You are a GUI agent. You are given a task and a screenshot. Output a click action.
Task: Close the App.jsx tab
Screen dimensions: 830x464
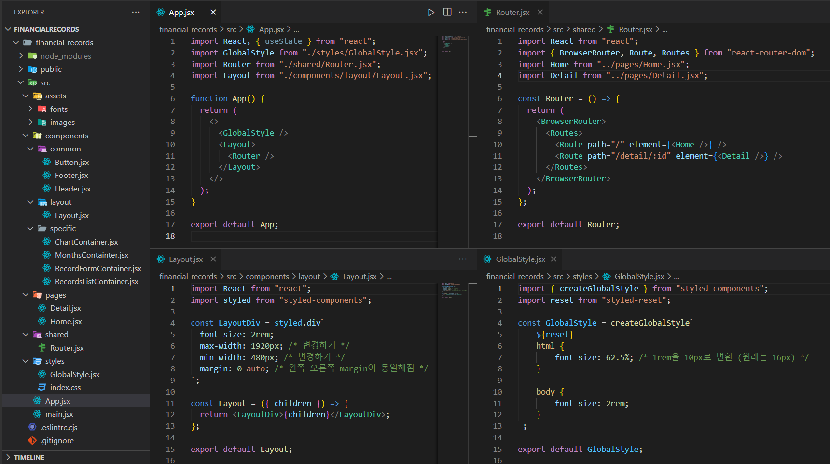point(213,12)
